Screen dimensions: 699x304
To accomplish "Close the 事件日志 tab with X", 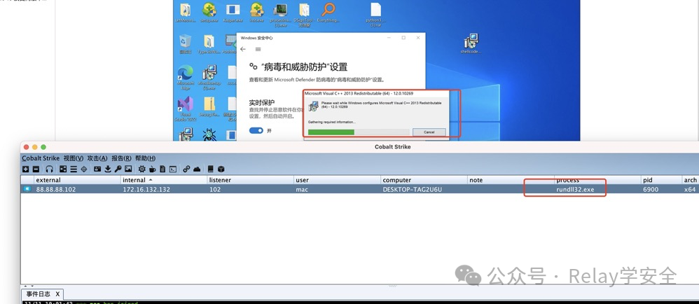I will [x=57, y=294].
